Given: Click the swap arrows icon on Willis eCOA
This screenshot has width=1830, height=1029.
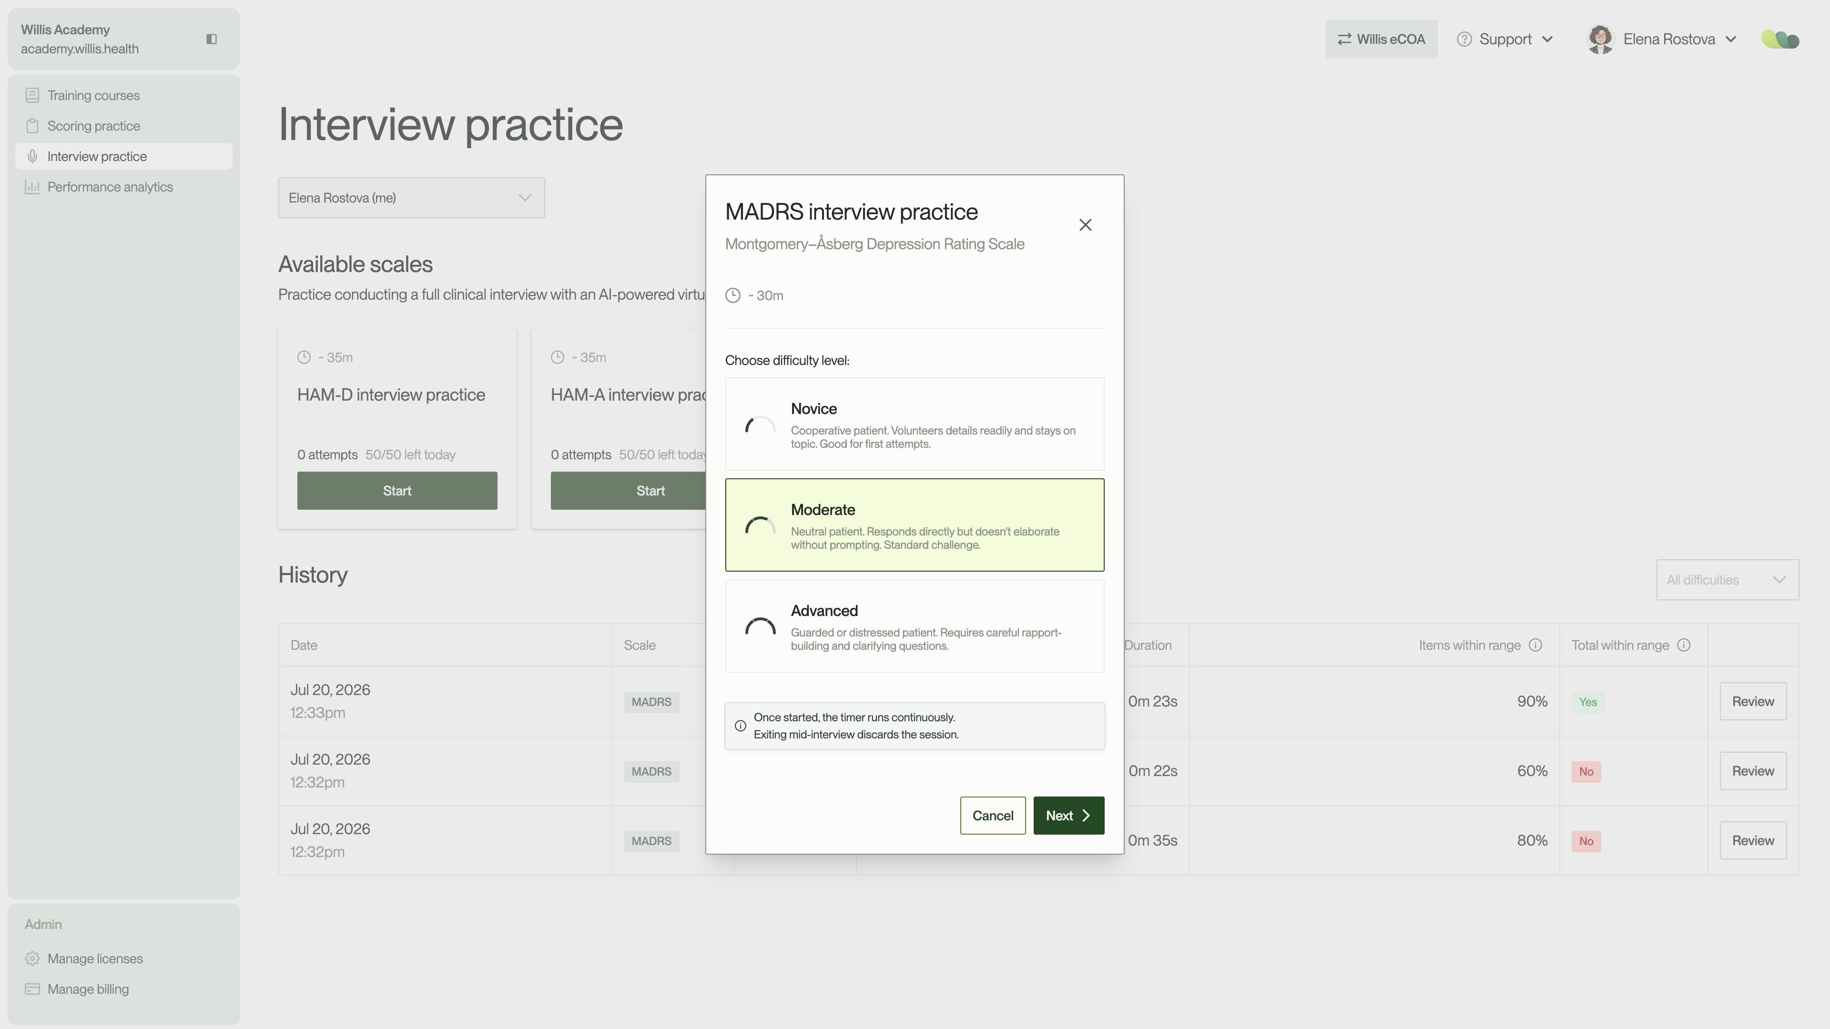Looking at the screenshot, I should (x=1344, y=39).
